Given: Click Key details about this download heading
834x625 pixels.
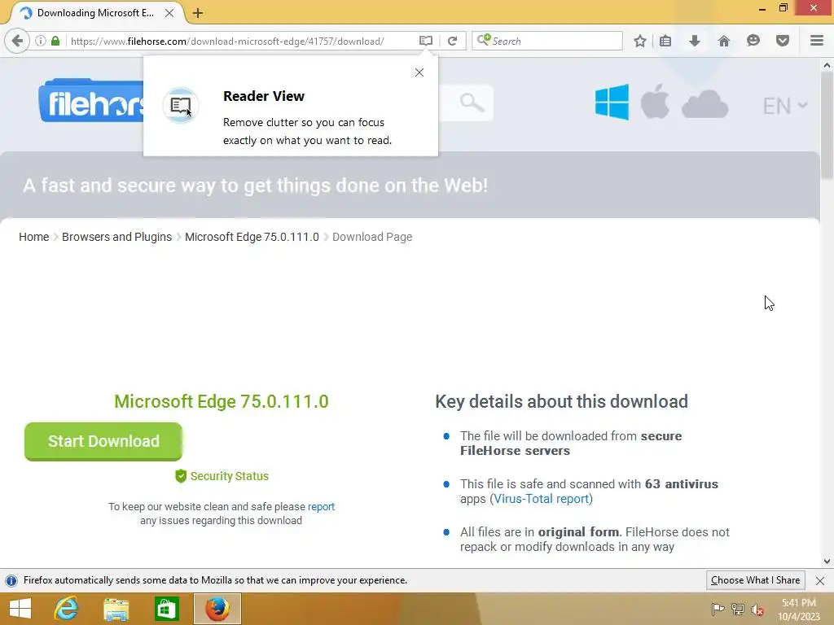Looking at the screenshot, I should pyautogui.click(x=562, y=401).
